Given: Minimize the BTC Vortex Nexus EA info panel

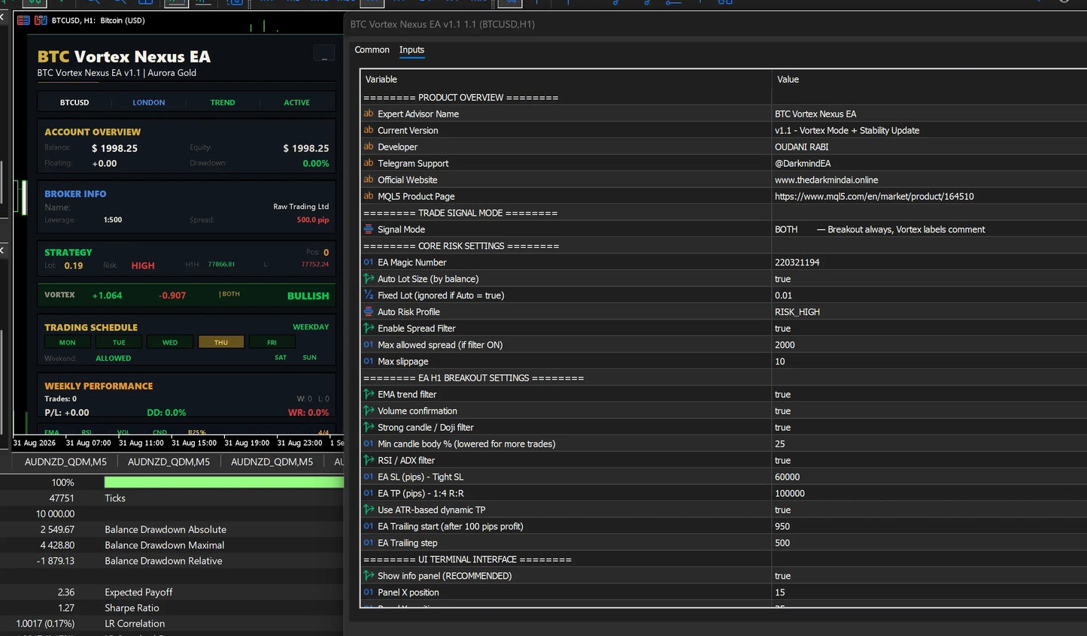Looking at the screenshot, I should (x=324, y=53).
